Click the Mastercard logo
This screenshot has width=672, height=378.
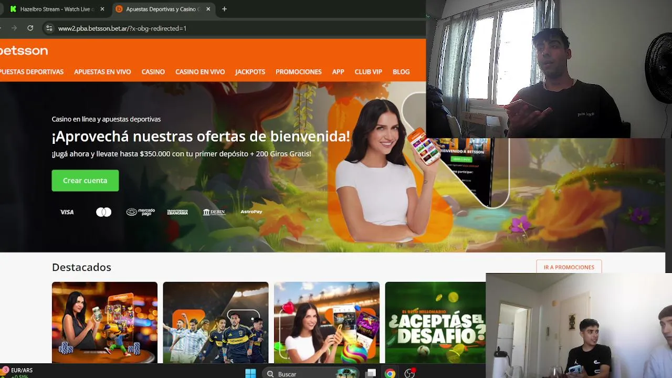pyautogui.click(x=103, y=212)
